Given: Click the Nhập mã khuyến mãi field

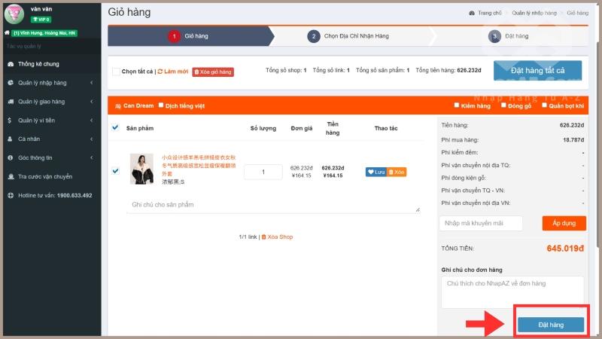Looking at the screenshot, I should point(482,224).
